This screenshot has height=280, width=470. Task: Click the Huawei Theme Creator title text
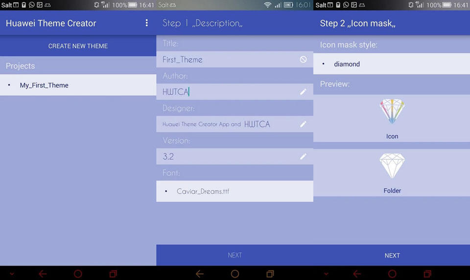(51, 23)
